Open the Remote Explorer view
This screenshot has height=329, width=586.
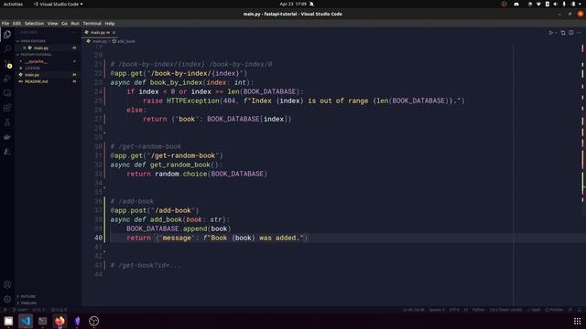pos(7,93)
